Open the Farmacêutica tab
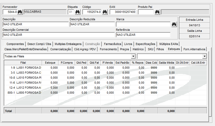The height and width of the screenshot is (126, 215). (112, 44)
